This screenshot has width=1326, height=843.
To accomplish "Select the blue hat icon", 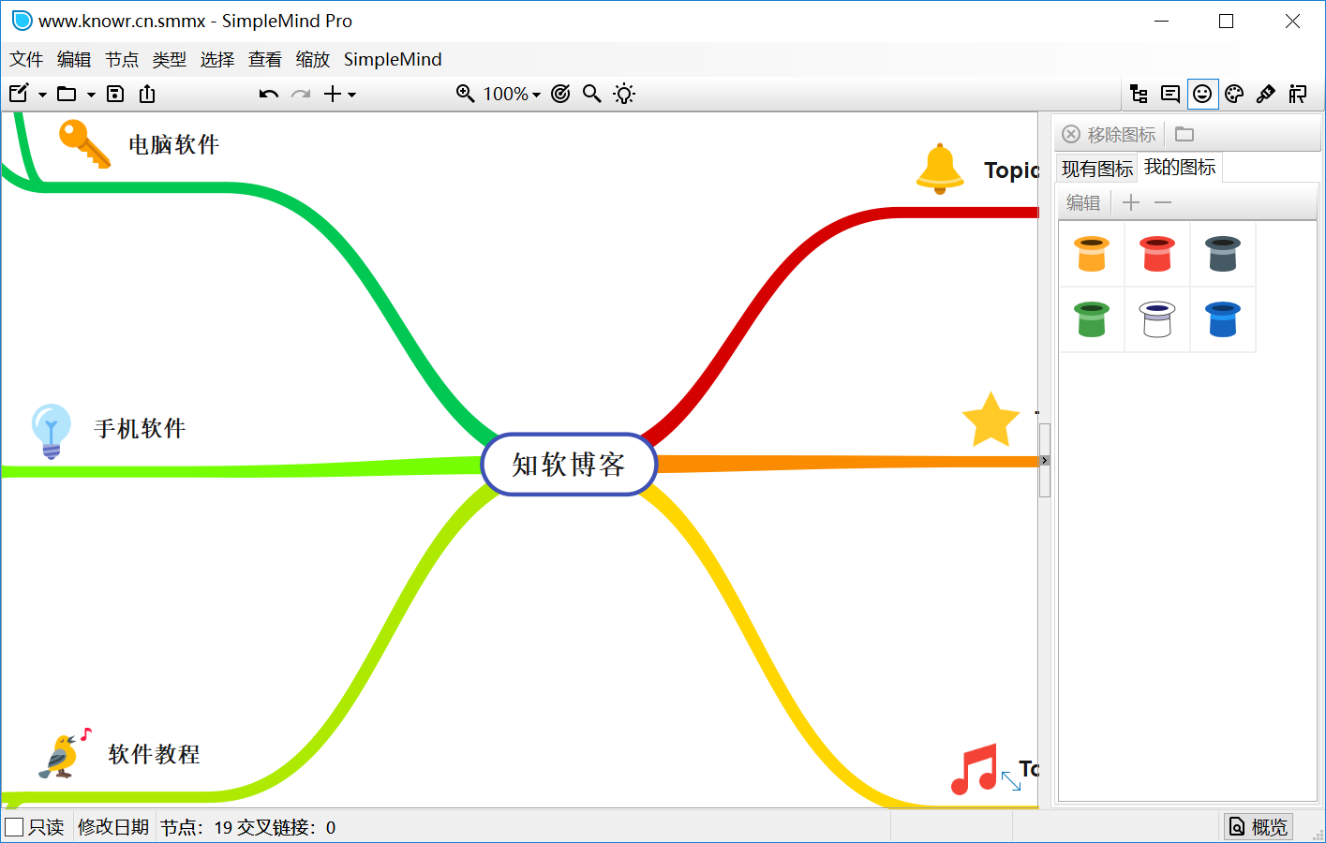I will [x=1223, y=319].
